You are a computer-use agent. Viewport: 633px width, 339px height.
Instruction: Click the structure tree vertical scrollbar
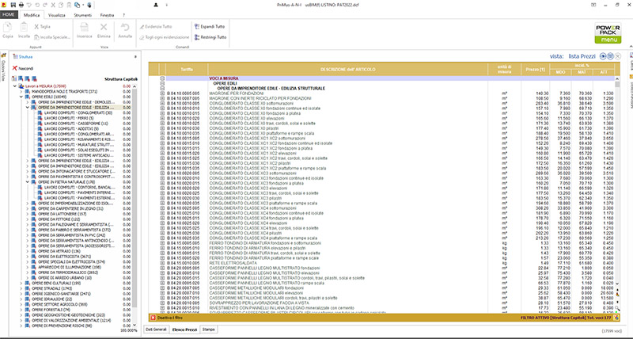135,204
